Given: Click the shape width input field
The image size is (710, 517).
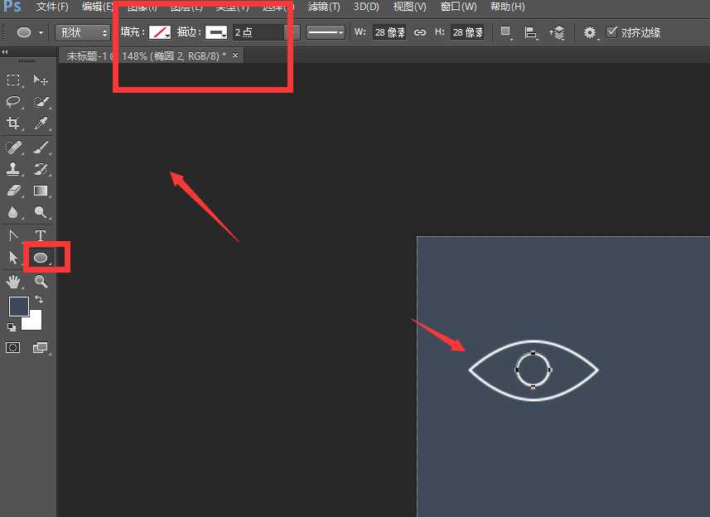Looking at the screenshot, I should (x=389, y=32).
